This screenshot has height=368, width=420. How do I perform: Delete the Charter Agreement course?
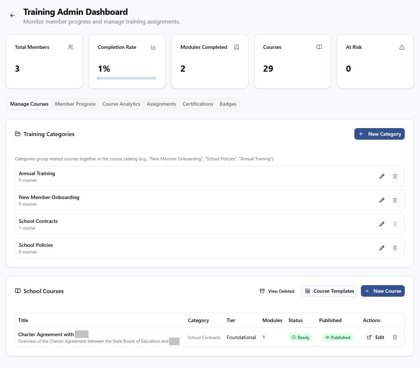click(395, 337)
